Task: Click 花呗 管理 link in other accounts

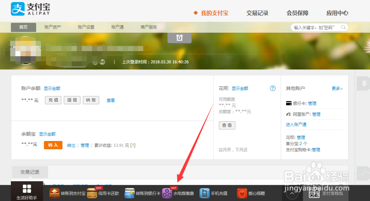Action: [x=301, y=137]
